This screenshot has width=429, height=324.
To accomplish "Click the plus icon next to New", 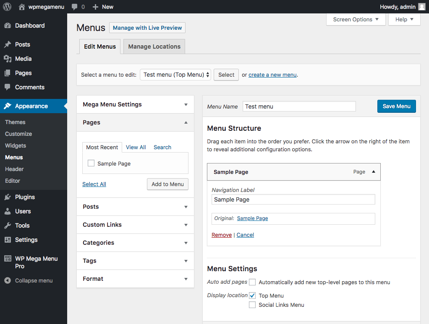I will pyautogui.click(x=95, y=7).
